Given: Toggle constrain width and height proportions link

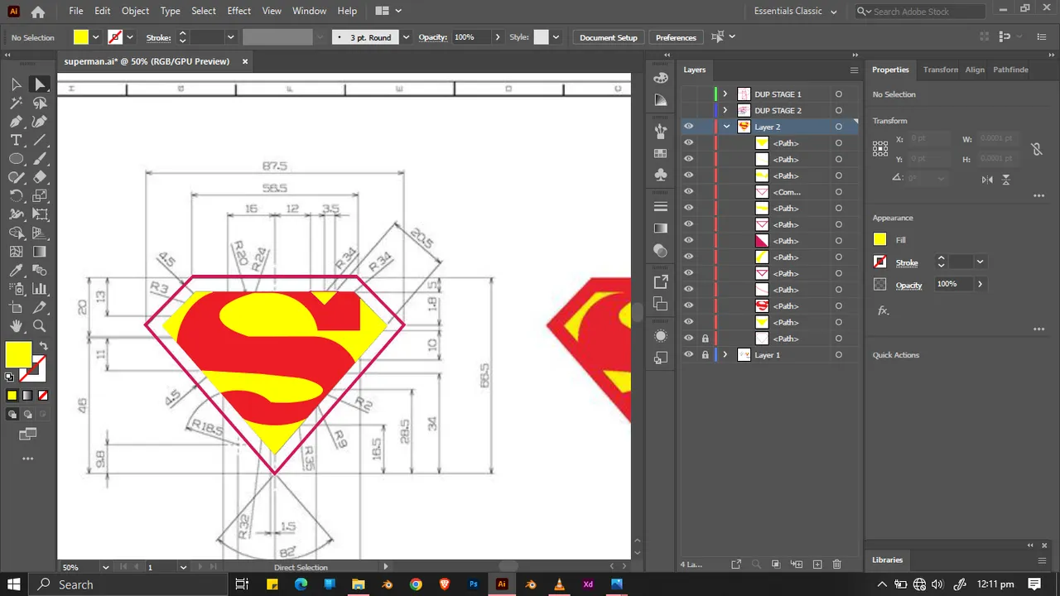Looking at the screenshot, I should click(x=1035, y=150).
